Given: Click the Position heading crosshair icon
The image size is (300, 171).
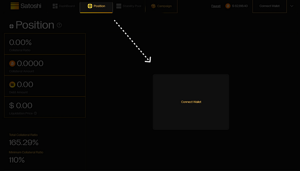Looking at the screenshot, I should 12,26.
